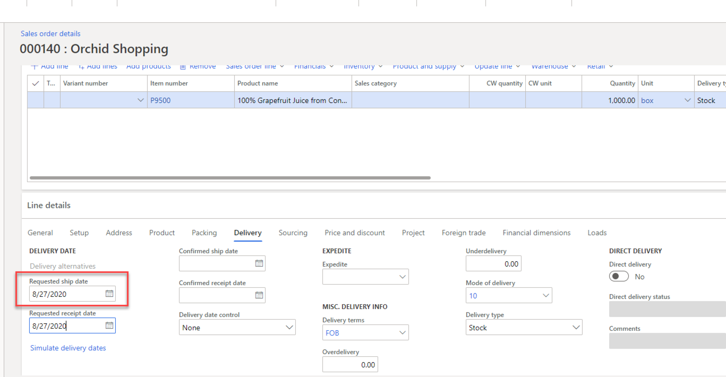The height and width of the screenshot is (377, 726).
Task: Expand the Expedite dropdown
Action: tap(402, 277)
